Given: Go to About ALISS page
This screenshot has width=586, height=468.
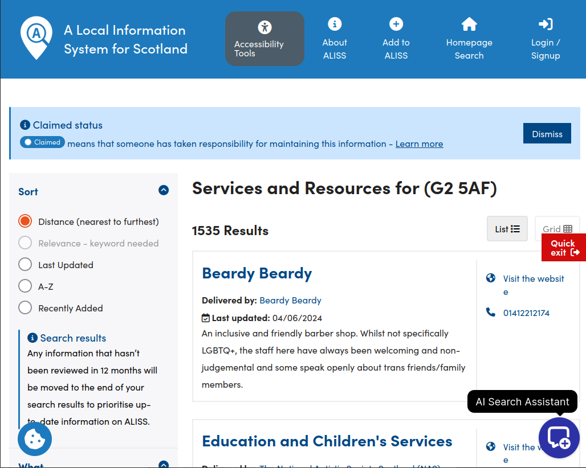Looking at the screenshot, I should 335,39.
